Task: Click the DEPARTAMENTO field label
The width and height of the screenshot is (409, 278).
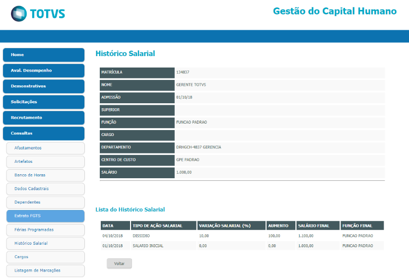Action: click(x=137, y=147)
